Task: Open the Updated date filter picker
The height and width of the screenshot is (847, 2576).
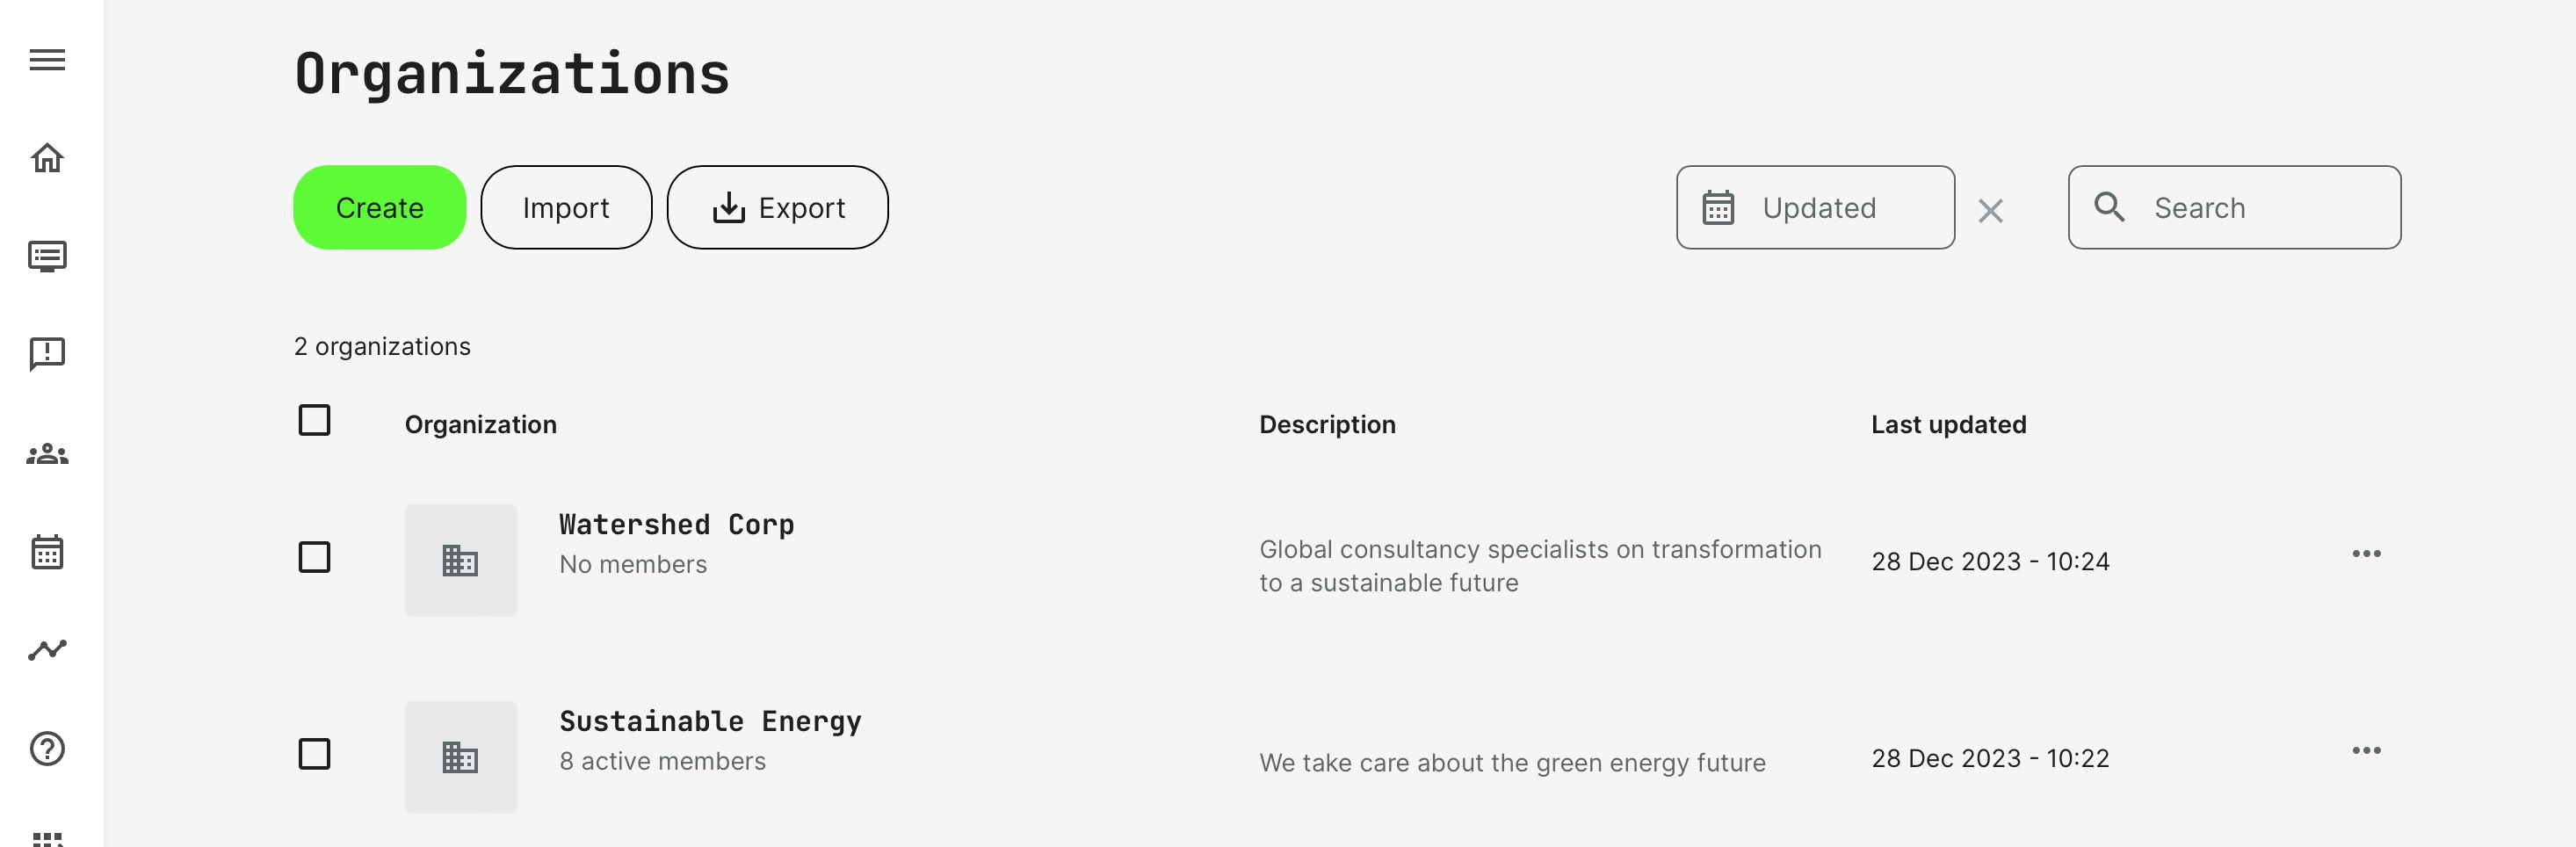Action: point(1814,208)
